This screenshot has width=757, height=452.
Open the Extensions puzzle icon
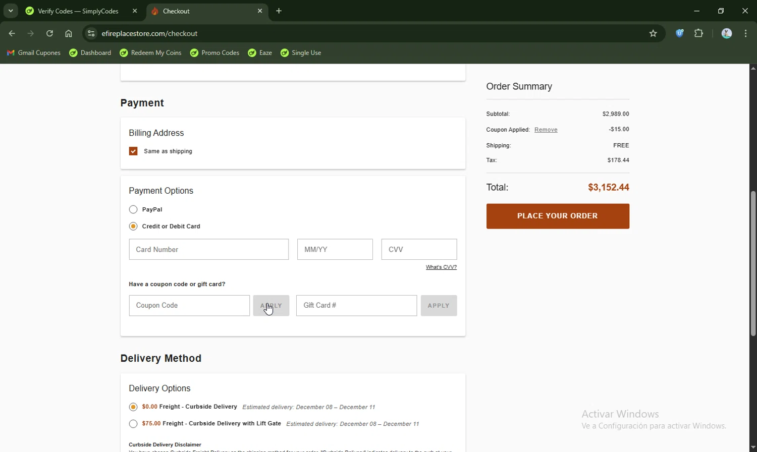click(699, 34)
